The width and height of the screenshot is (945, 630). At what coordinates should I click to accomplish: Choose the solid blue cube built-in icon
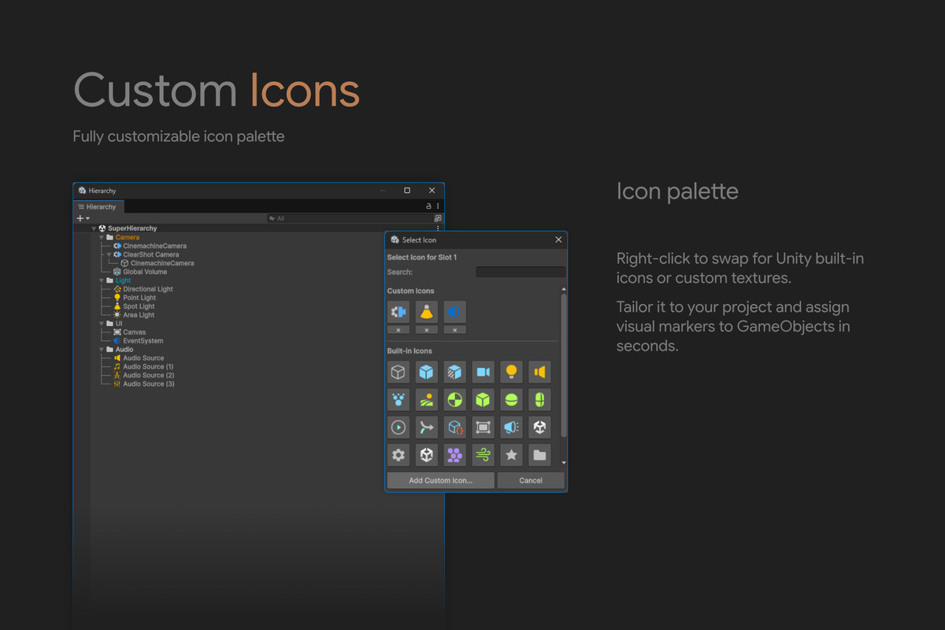pos(427,372)
